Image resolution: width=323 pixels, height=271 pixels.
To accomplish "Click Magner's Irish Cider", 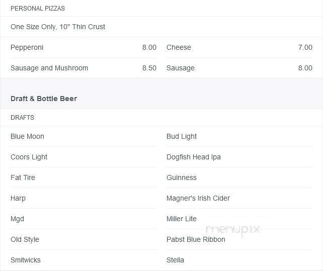I will click(198, 198).
